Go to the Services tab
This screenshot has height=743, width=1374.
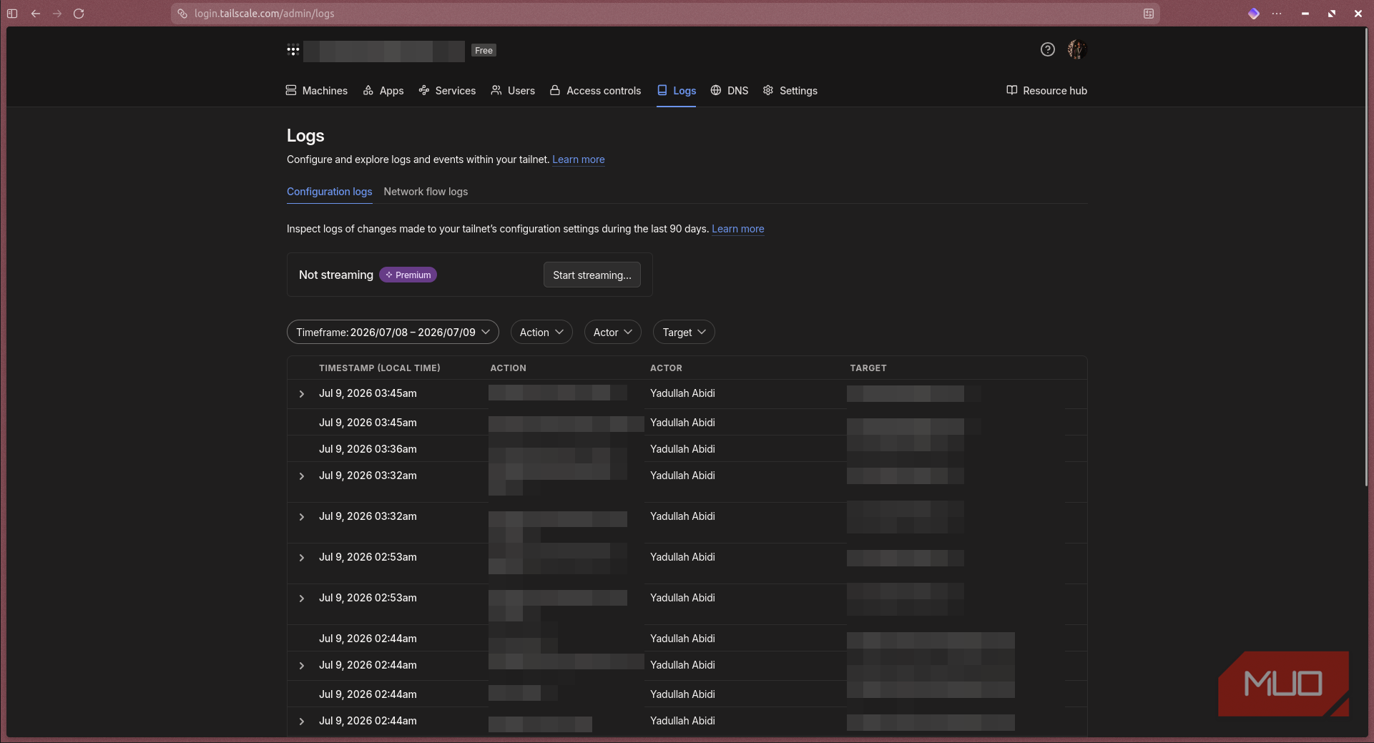pos(447,91)
